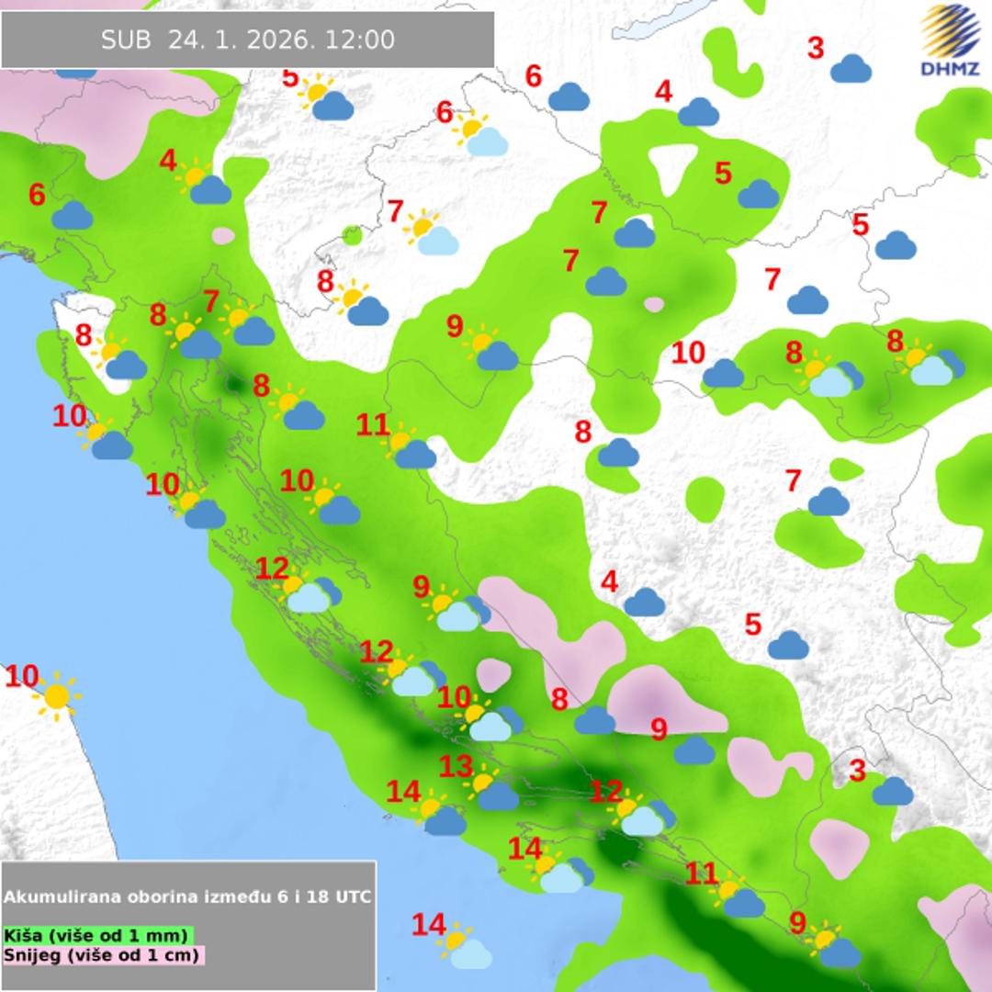Screen dimensions: 992x992
Task: Click the green Kiša legend entry
Action: pos(97,935)
